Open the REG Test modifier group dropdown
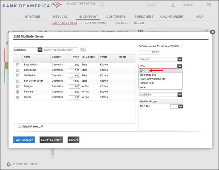The height and width of the screenshot is (170, 219). [179, 106]
